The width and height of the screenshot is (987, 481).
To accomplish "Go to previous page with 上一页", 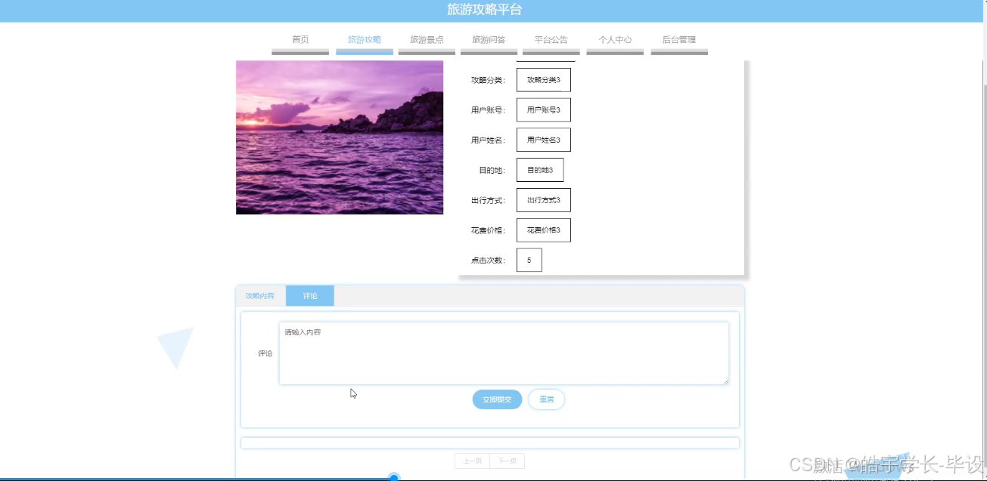I will coord(472,461).
